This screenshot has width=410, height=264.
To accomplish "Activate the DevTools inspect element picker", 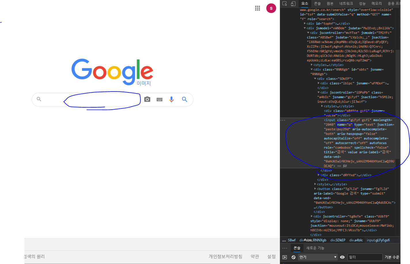I will point(285,3).
